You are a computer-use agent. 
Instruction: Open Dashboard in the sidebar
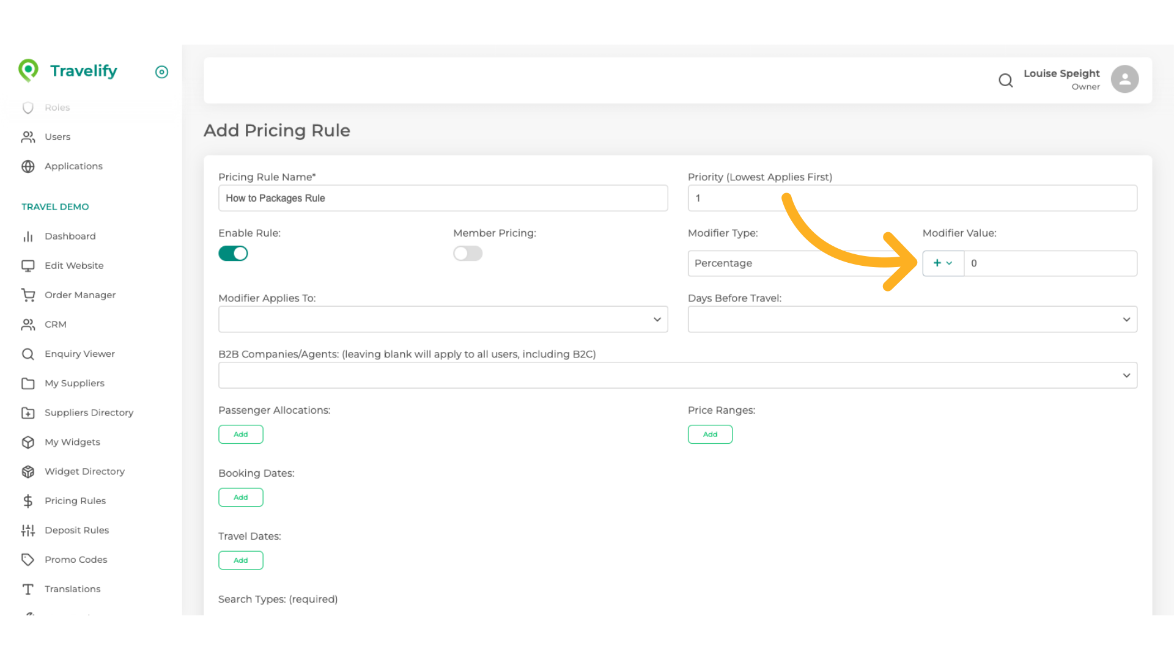click(x=70, y=237)
